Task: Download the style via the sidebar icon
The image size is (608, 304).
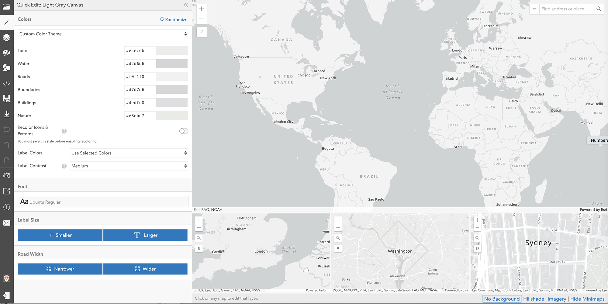Action: (7, 114)
